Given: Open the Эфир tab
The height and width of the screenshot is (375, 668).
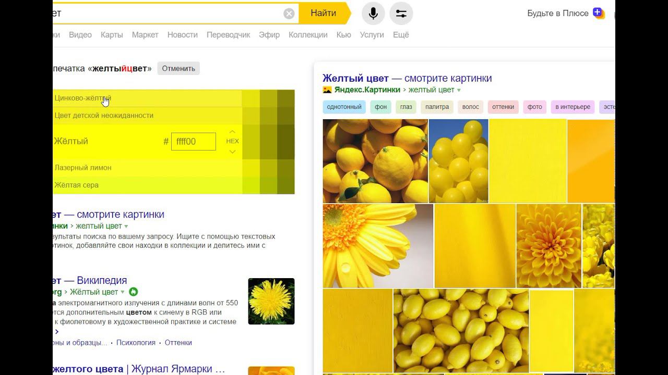Looking at the screenshot, I should [x=269, y=35].
